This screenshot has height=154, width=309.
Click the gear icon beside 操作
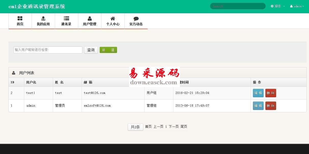[272, 6]
